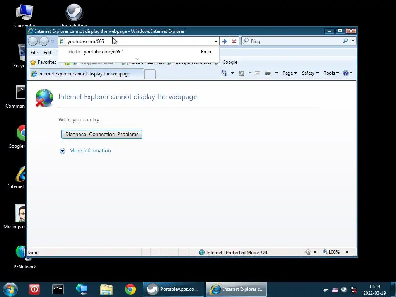Expand the autocomplete list chevron below suggestion
Viewport: 396px width, 297px height.
coord(137,59)
